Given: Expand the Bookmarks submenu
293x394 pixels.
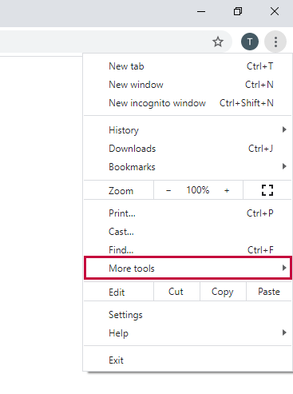Looking at the screenshot, I should coord(188,167).
